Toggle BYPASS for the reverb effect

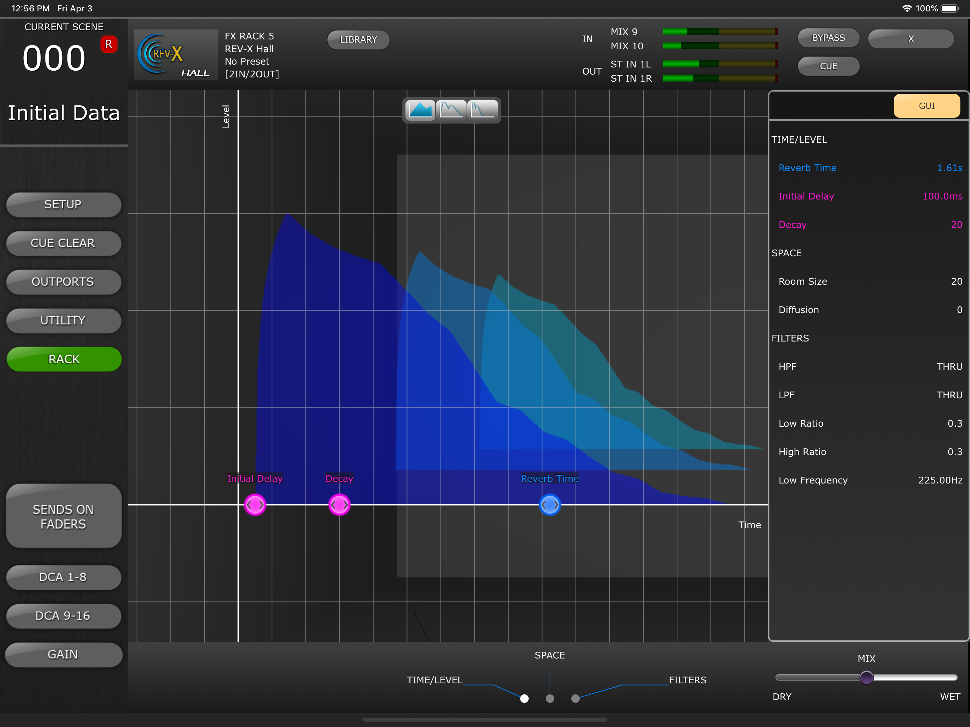[x=828, y=38]
